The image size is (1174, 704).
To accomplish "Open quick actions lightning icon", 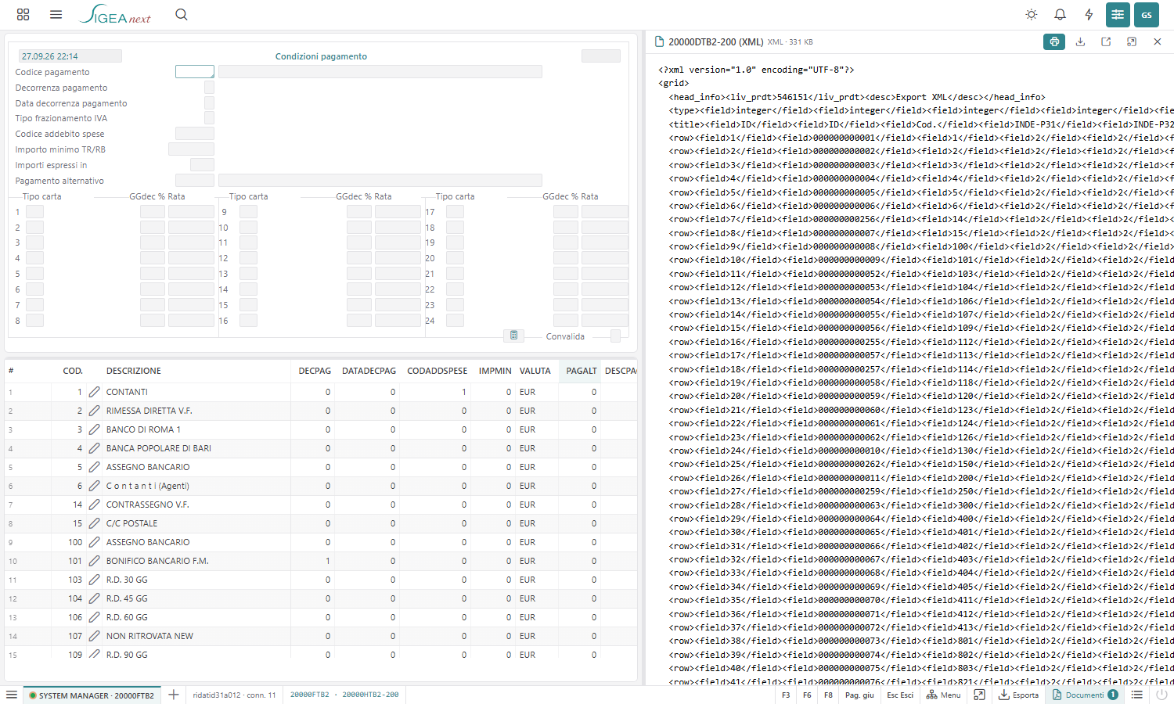I will 1089,14.
